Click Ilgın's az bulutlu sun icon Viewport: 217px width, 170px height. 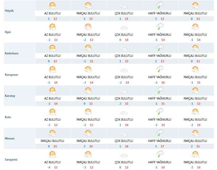pyautogui.click(x=53, y=27)
